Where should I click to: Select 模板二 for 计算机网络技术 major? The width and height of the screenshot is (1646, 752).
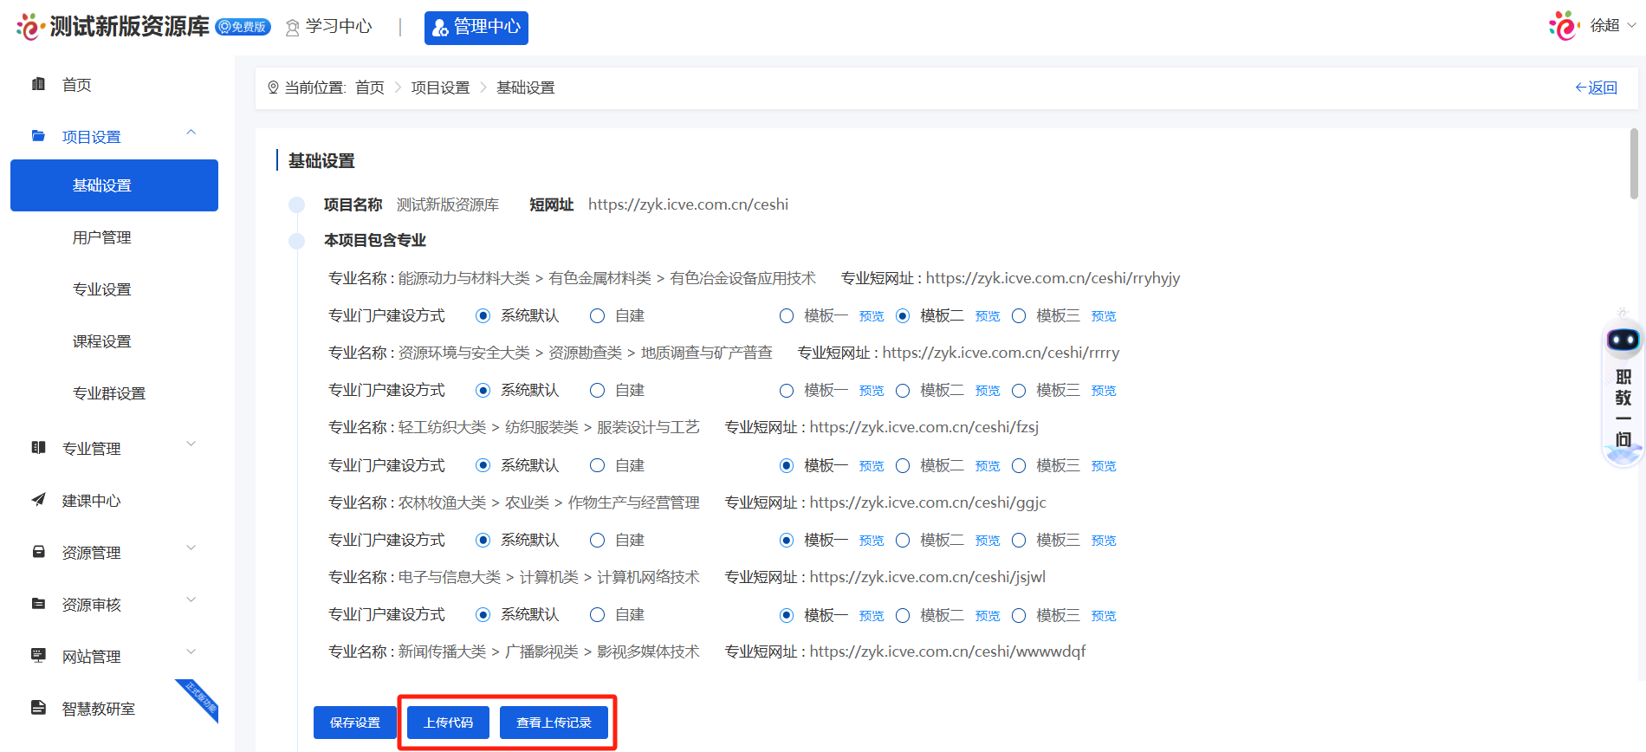point(903,616)
